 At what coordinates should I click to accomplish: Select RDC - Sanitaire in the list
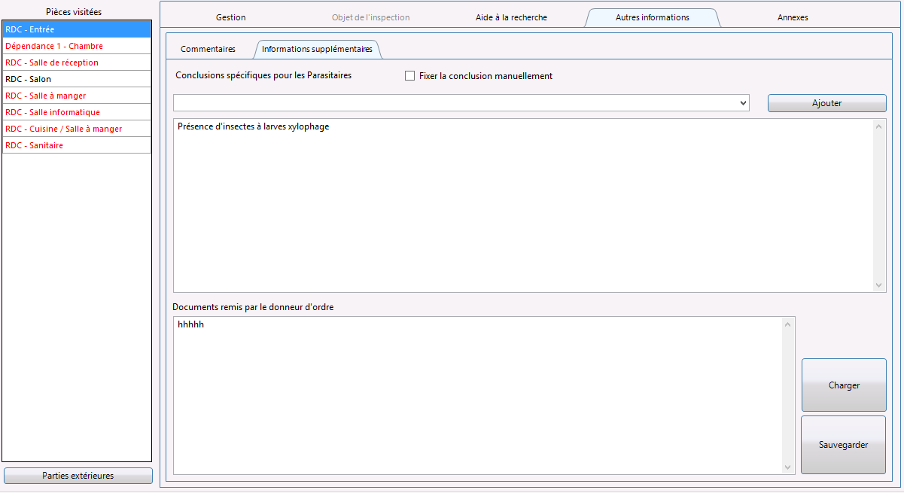coord(77,145)
